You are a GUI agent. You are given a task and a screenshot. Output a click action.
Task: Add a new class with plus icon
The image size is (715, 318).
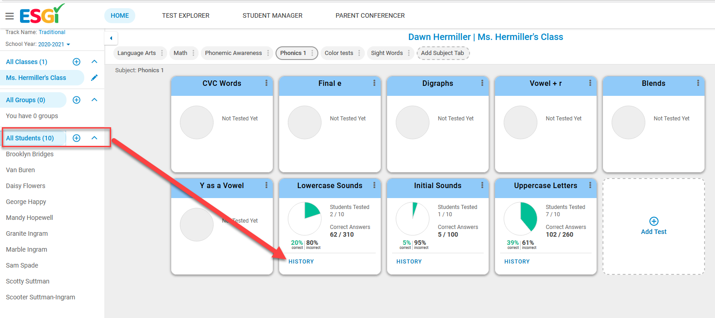77,62
